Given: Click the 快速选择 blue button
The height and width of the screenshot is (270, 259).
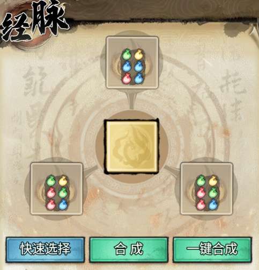Looking at the screenshot, I should [x=45, y=250].
